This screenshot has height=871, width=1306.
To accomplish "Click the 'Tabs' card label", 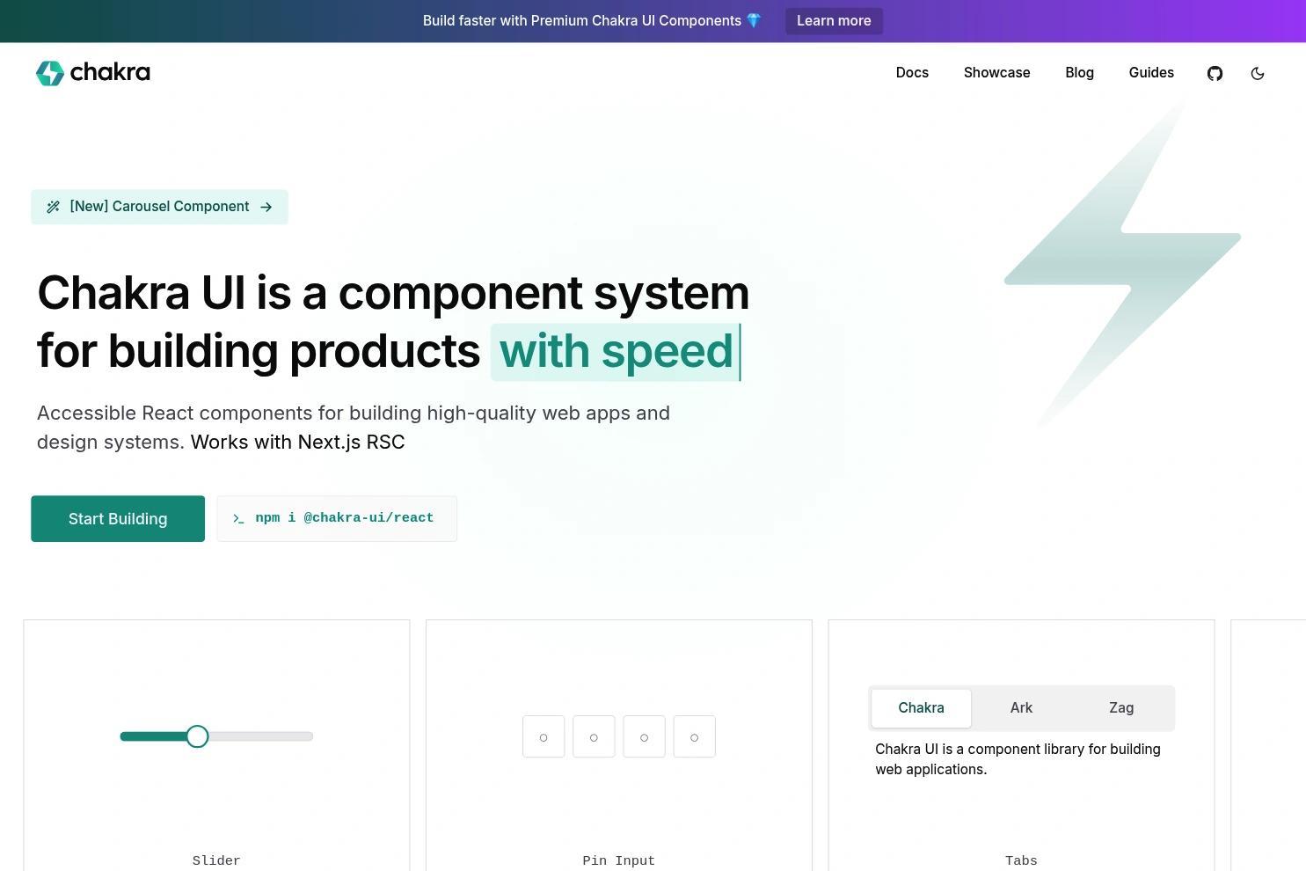I will click(1021, 860).
